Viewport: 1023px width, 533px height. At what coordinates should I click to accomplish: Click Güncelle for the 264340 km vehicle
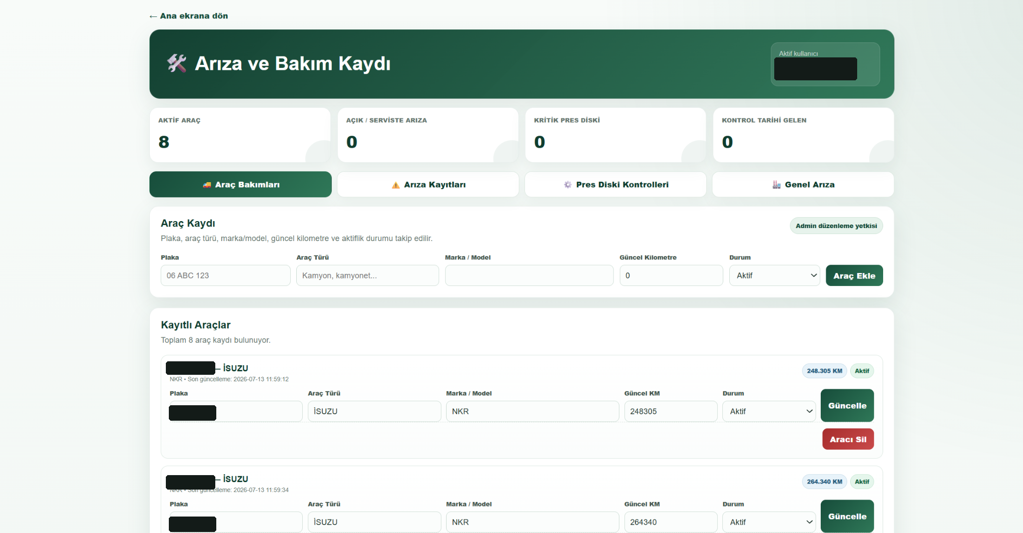[x=847, y=517]
